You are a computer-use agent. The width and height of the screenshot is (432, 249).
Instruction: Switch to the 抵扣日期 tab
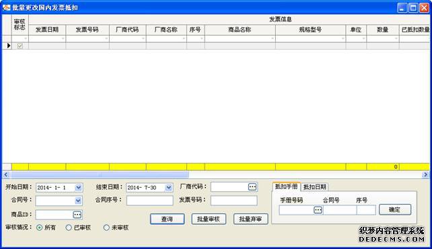315,187
